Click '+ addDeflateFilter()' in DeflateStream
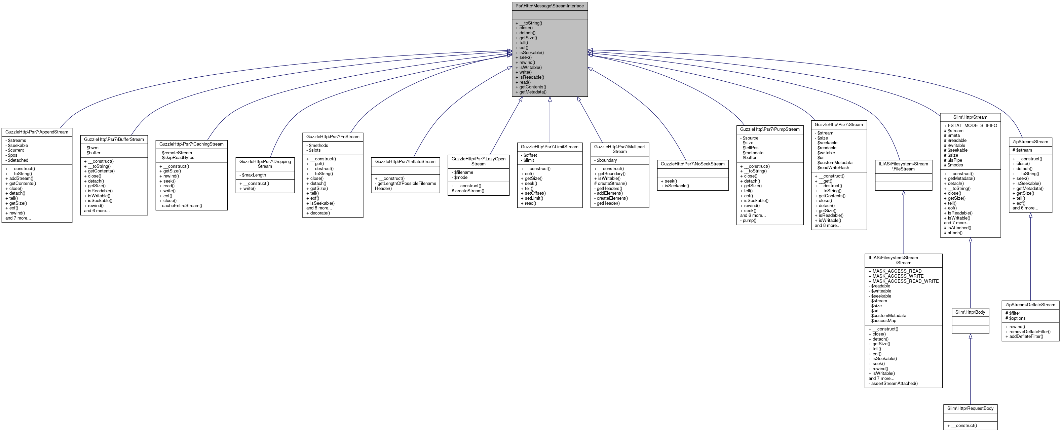The width and height of the screenshot is (1061, 432). point(1024,337)
